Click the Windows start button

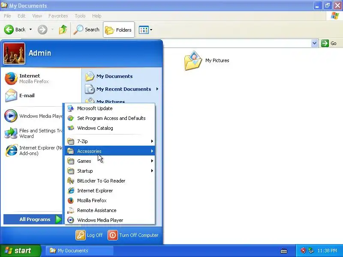tap(21, 251)
